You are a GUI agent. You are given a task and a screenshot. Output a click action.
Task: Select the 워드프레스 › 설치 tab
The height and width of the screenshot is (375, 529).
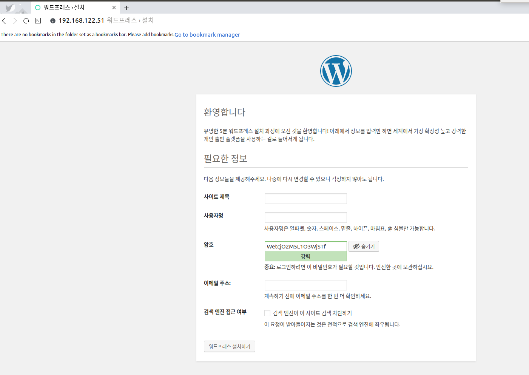(x=76, y=8)
